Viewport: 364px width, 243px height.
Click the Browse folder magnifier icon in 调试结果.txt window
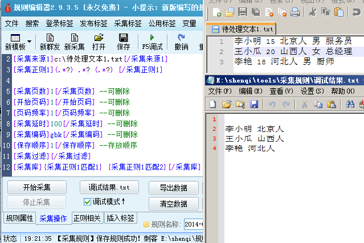pos(240,104)
